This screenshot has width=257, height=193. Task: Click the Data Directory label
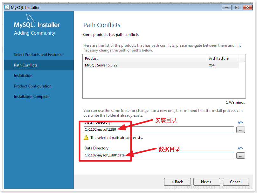click(97, 148)
